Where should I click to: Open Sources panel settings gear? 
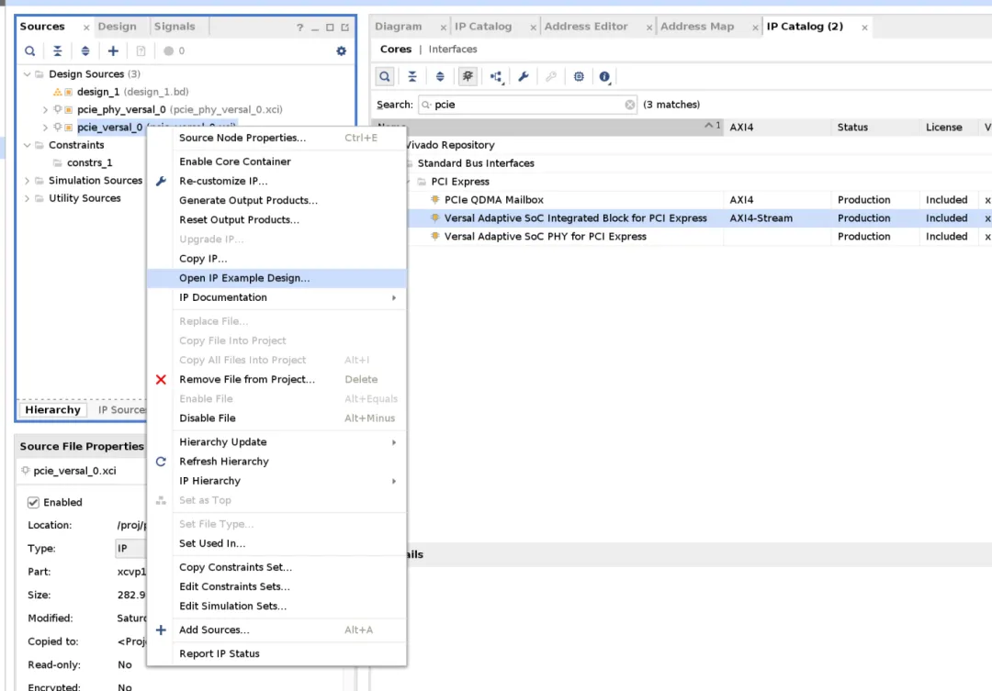tap(342, 51)
